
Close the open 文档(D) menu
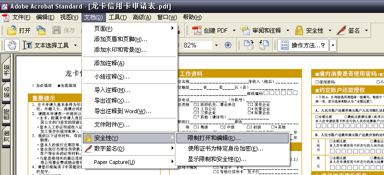tap(94, 17)
